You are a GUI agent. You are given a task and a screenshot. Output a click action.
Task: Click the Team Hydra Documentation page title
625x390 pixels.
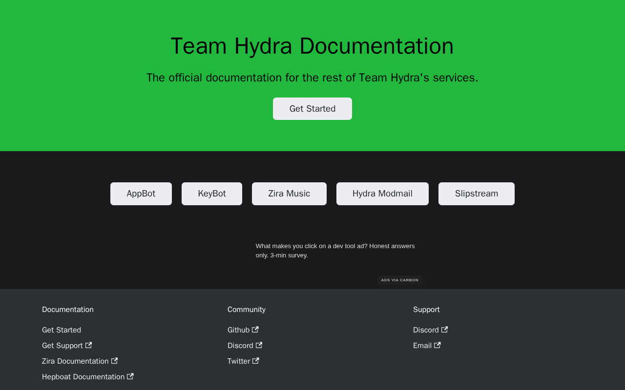[x=312, y=46]
